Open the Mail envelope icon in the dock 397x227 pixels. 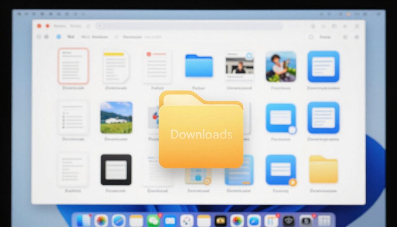click(x=170, y=221)
